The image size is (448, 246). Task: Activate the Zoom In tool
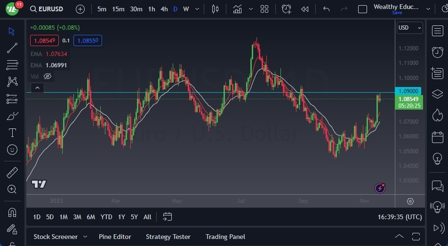(x=12, y=189)
